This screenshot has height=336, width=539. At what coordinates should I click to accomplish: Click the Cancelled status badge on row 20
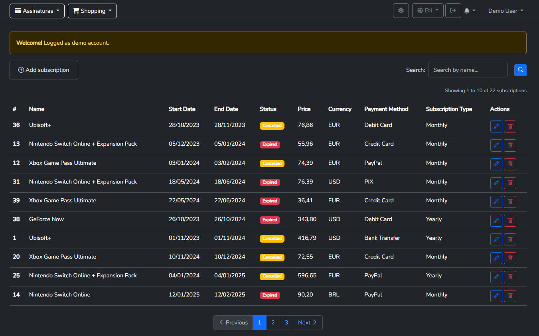click(272, 257)
